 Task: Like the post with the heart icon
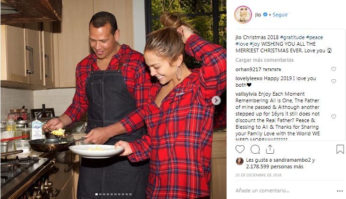(x=240, y=149)
